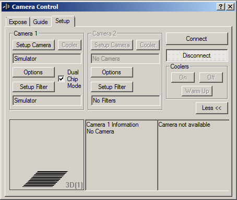Open Camera 1 Options

tap(33, 72)
